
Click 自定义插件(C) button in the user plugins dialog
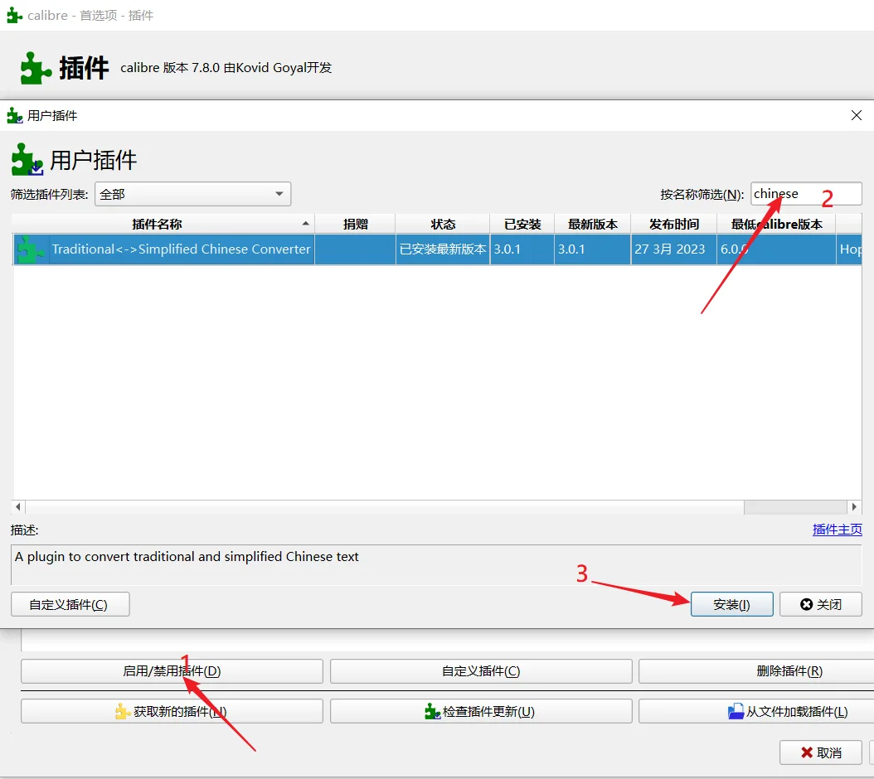(70, 604)
